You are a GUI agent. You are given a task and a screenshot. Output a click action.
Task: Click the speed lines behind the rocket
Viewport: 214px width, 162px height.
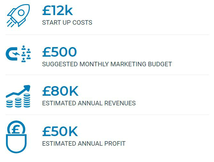click(10, 23)
